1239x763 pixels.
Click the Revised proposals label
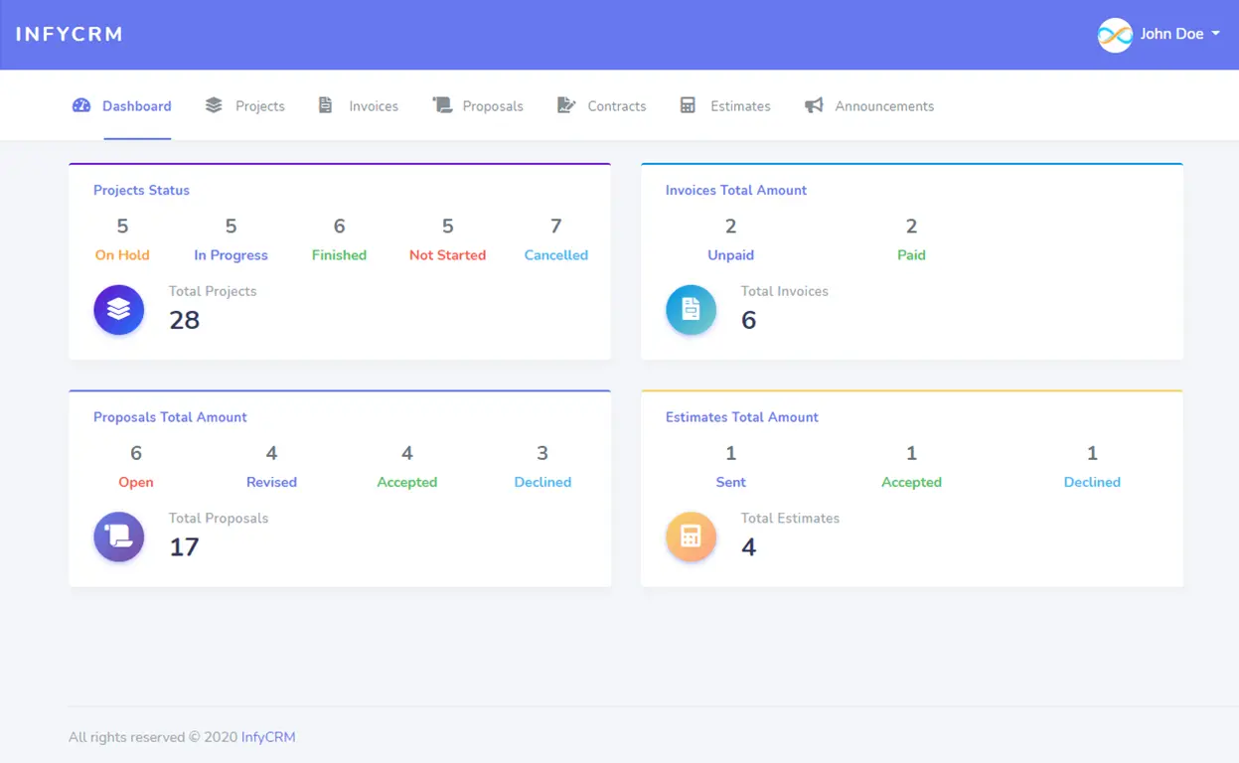pos(271,482)
